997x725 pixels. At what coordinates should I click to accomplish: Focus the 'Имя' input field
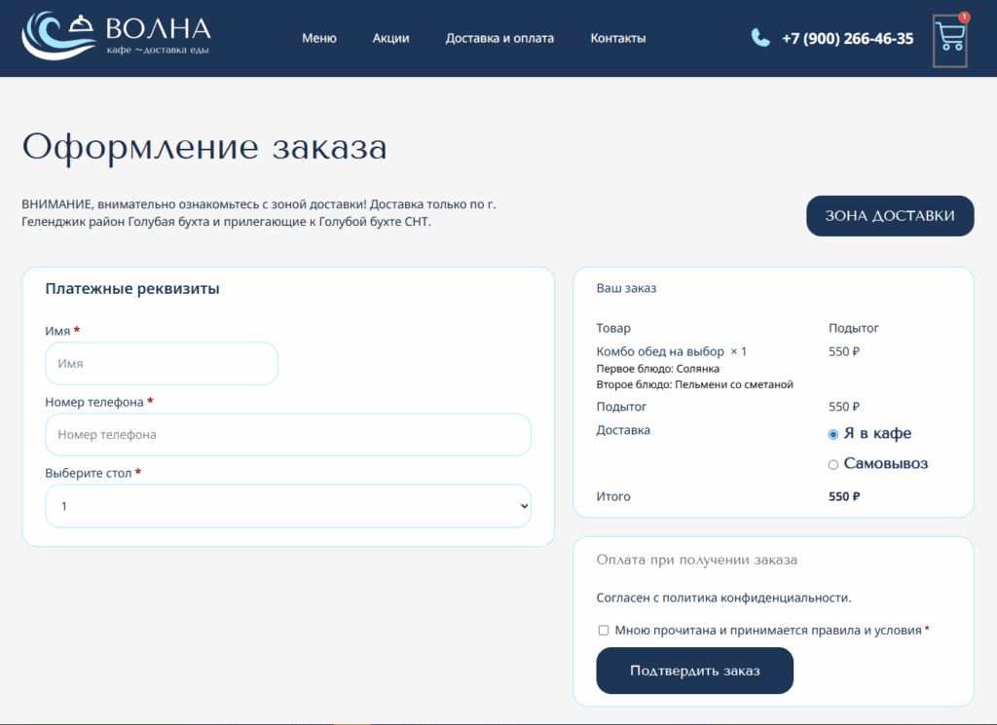(x=162, y=363)
